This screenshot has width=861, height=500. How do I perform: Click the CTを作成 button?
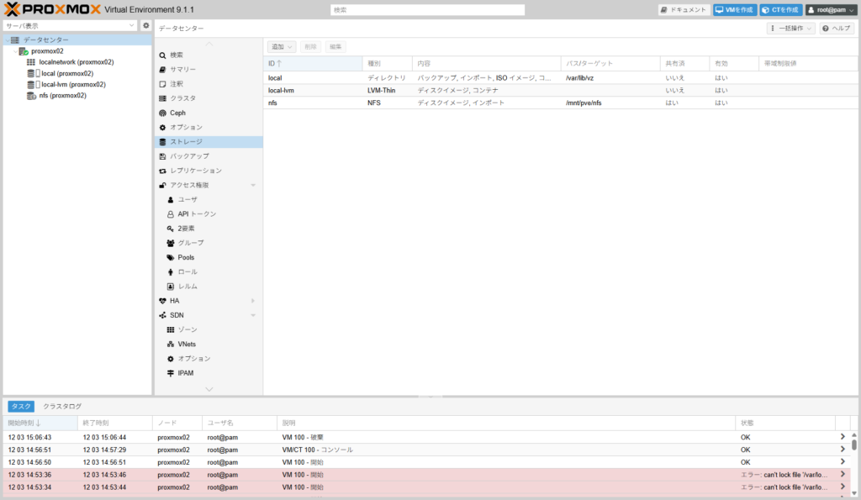tap(780, 10)
